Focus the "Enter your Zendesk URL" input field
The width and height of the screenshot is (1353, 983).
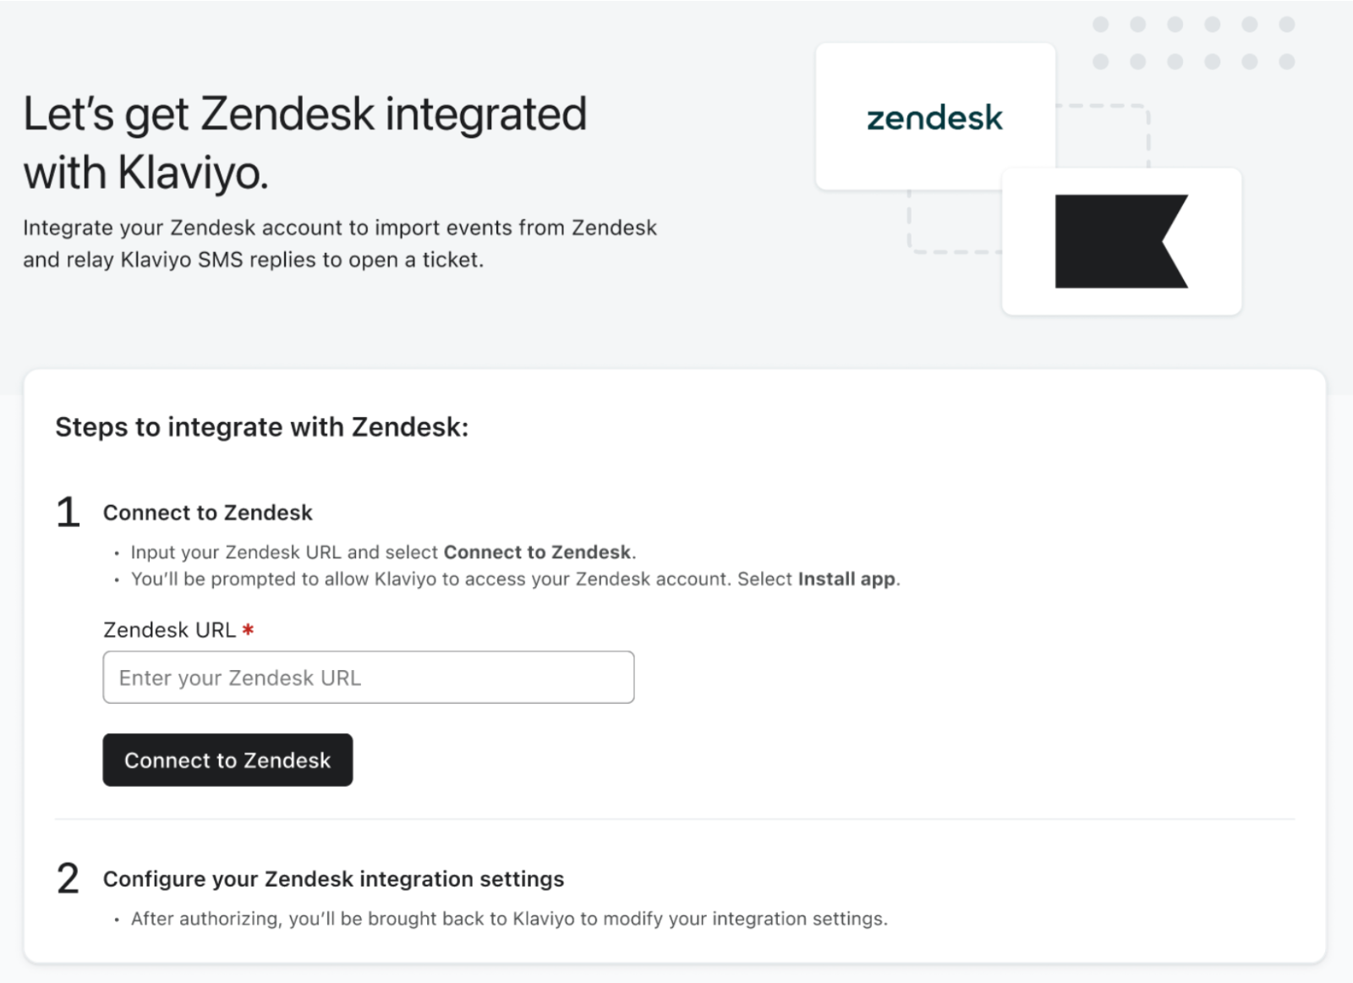(x=368, y=677)
